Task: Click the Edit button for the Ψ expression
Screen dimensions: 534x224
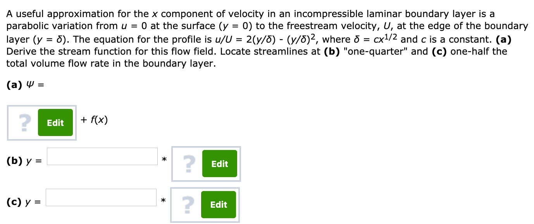Action: coord(55,122)
